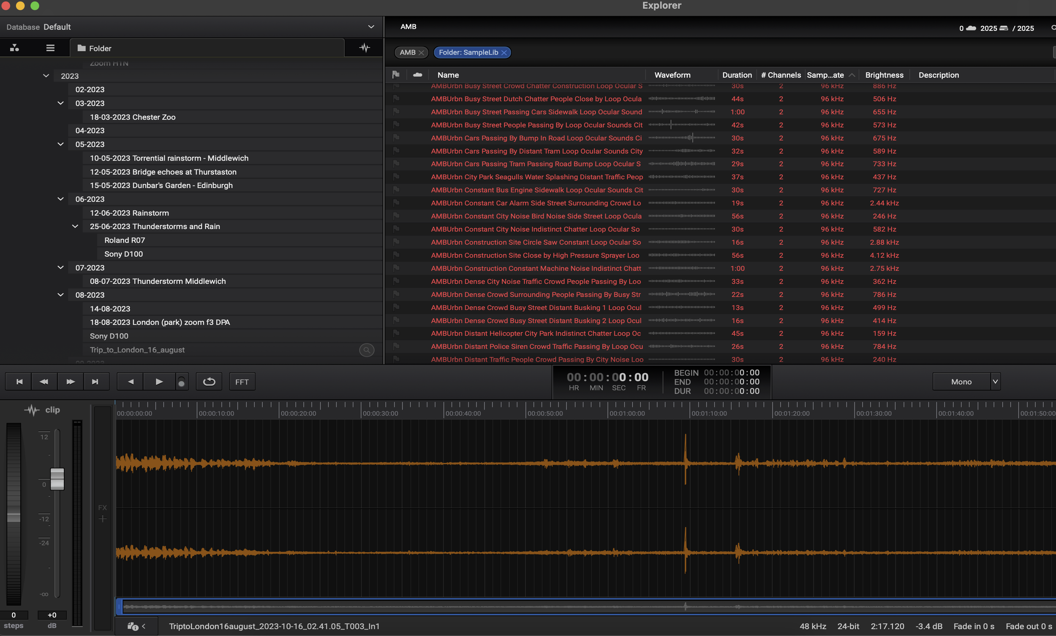Select the 18-03-2023 Chester Zoo folder
Screen dimensions: 1056x636
(132, 117)
